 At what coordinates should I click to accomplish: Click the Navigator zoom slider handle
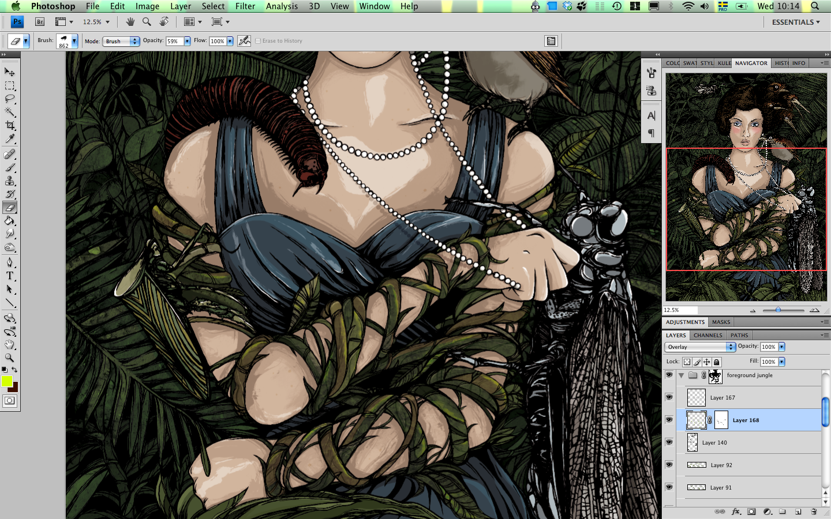[x=778, y=310]
